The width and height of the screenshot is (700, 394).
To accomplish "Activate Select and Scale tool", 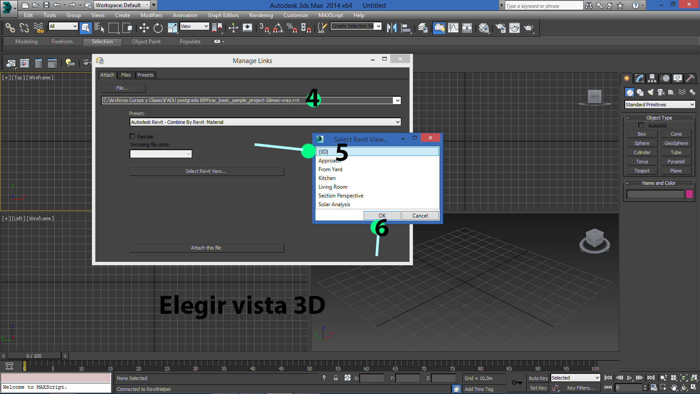I will pos(172,28).
